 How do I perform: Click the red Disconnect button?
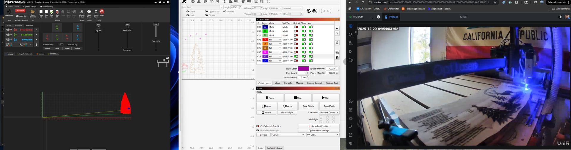21,11
